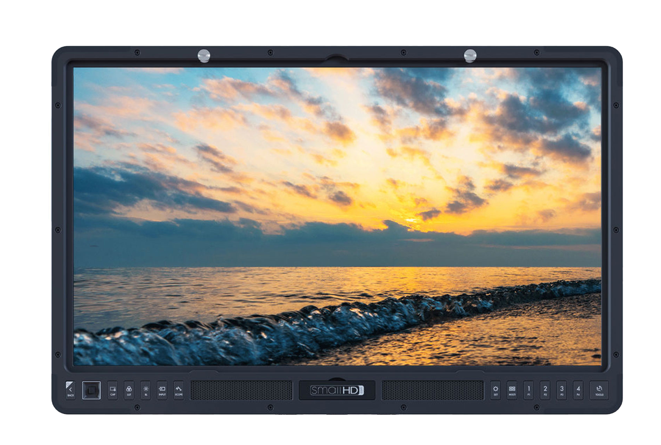This screenshot has width=661, height=445.
Task: Activate the MULTI view button
Action: [512, 390]
